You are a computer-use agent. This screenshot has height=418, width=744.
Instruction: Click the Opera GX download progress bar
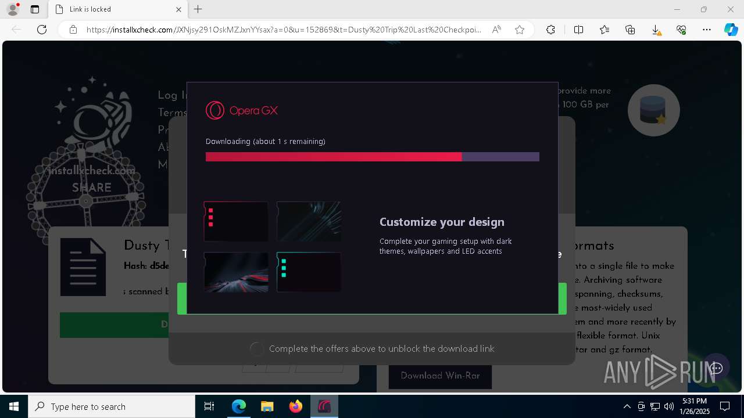coord(373,157)
